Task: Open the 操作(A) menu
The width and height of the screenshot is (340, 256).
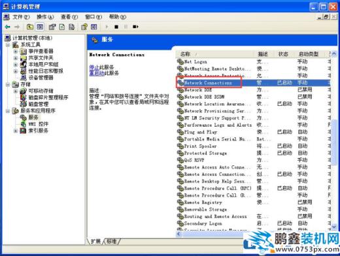Action: [45, 17]
